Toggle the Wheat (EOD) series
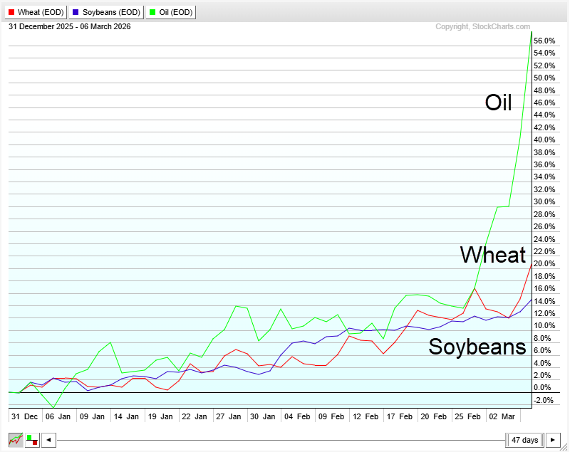This screenshot has width=570, height=452. (x=36, y=12)
